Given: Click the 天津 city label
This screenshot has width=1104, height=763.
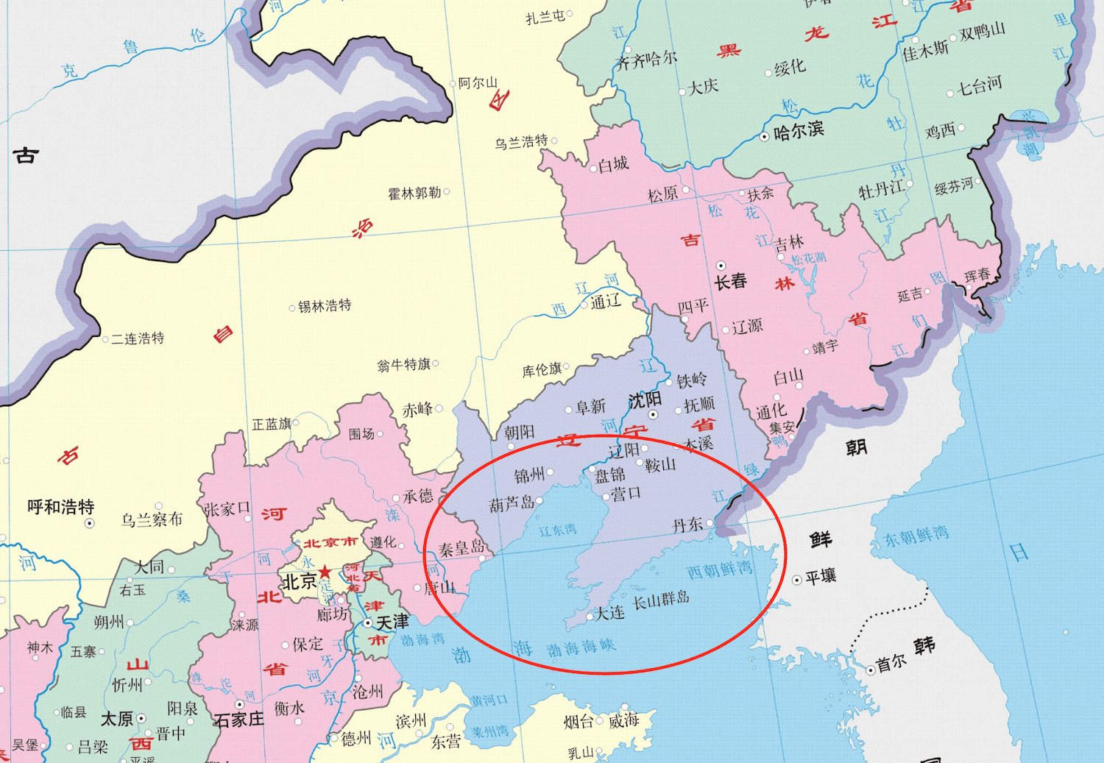Looking at the screenshot, I should click(x=393, y=622).
